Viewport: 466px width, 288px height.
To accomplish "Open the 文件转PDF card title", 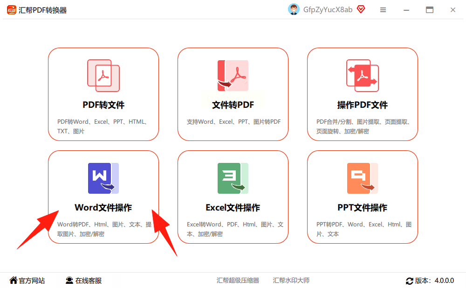I will point(233,105).
